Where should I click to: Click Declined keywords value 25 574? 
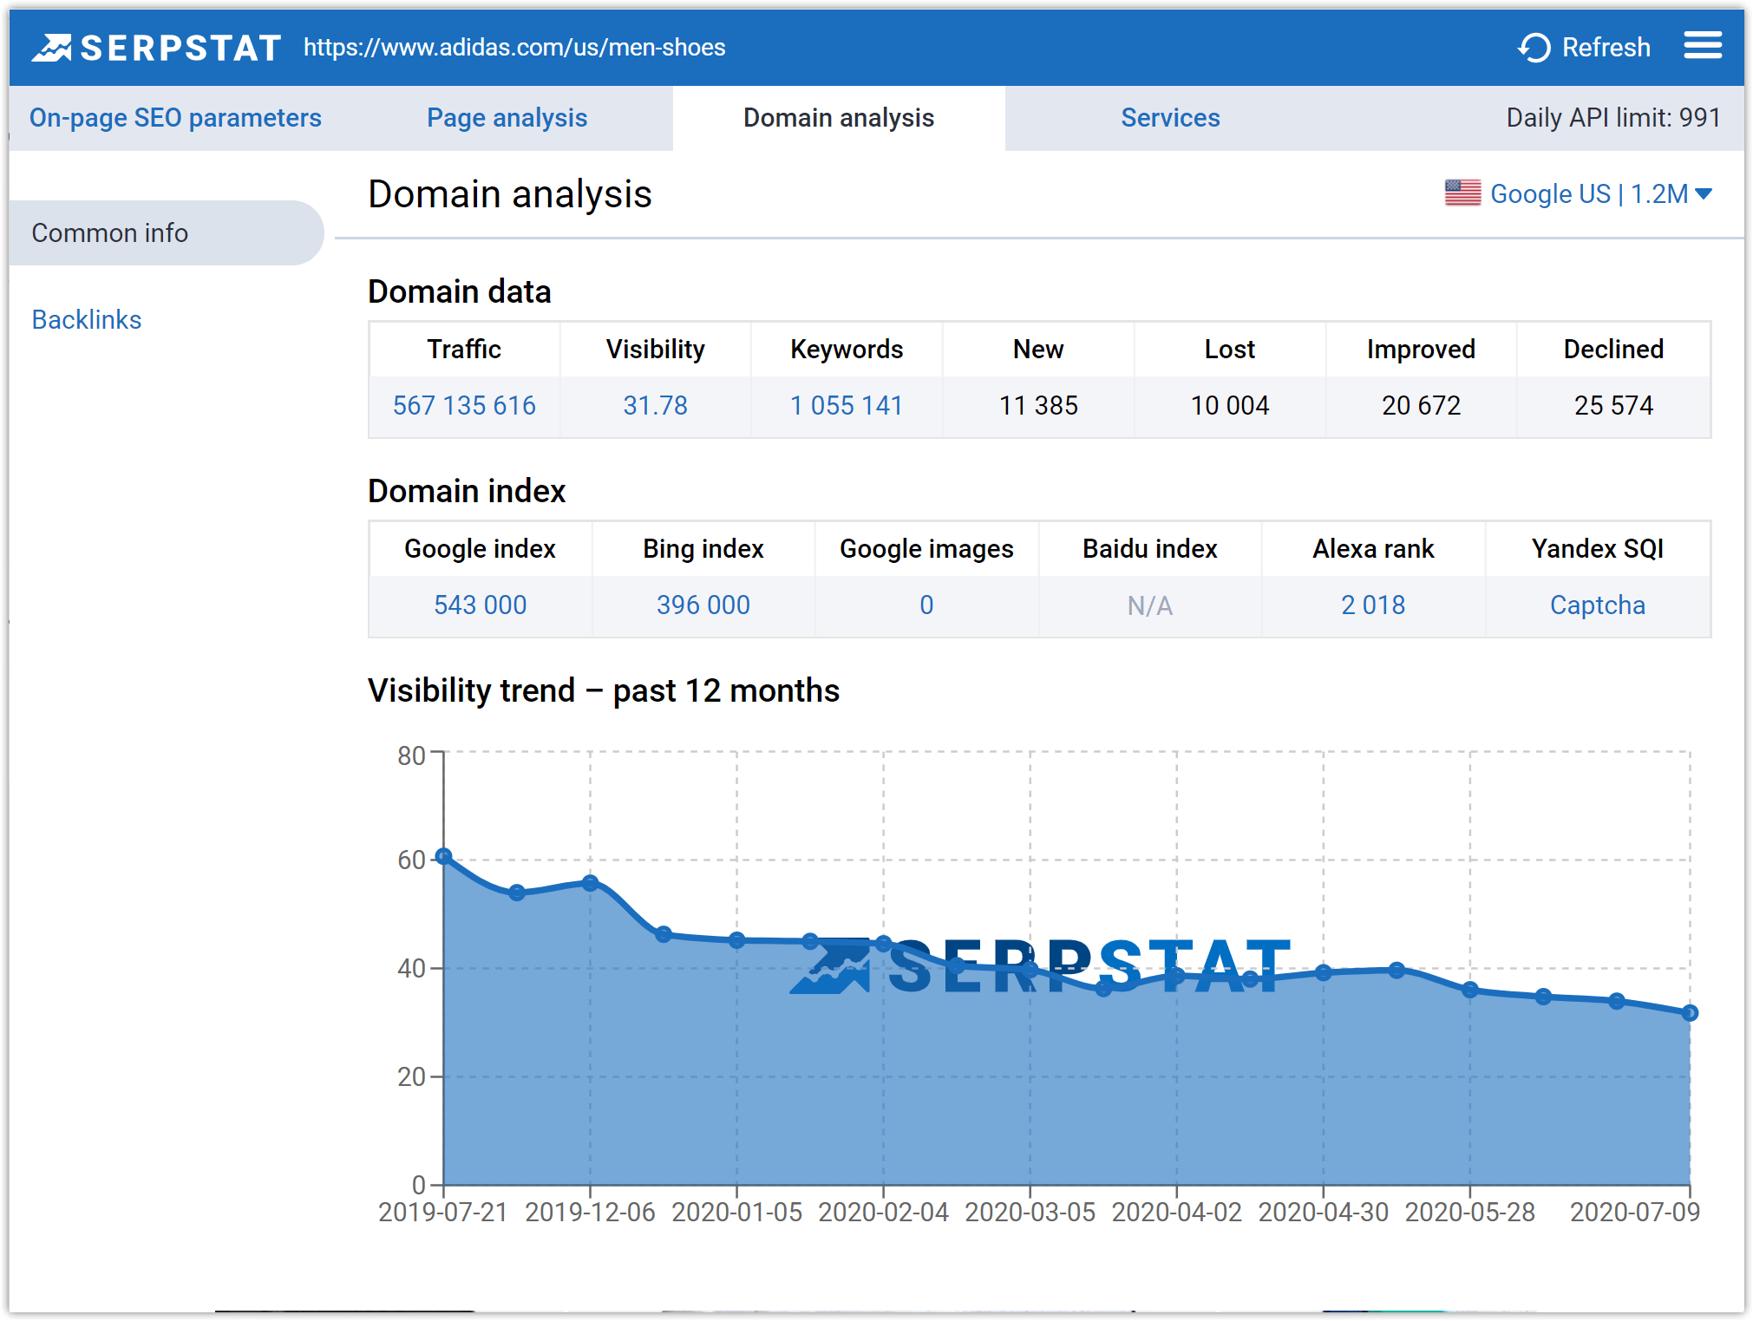pyautogui.click(x=1613, y=406)
